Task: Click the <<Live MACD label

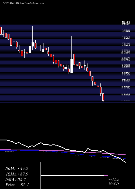Action: pos(114,182)
